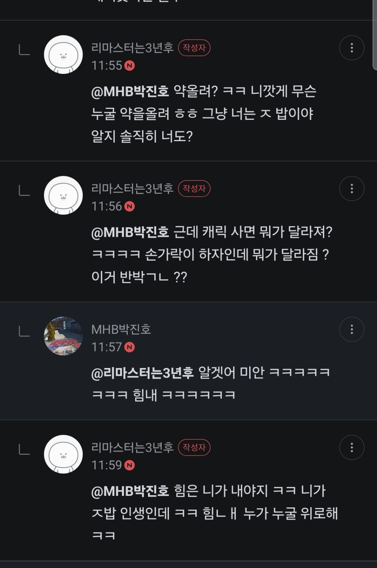Tap the 작성자 author badge on the 11:59 comment
Viewport: 377px width, 568px height.
point(194,447)
